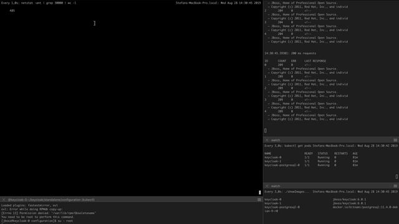The width and height of the screenshot is (399, 224).
Task: Click the netstat connection count value 485
Action: click(12, 11)
